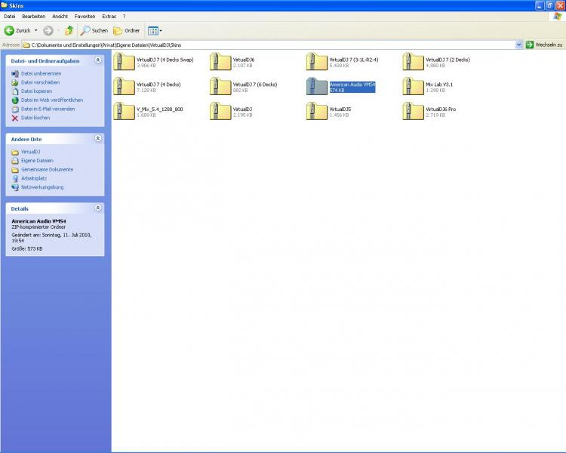The height and width of the screenshot is (453, 566).
Task: Click the Datei löschen link
Action: coord(35,118)
